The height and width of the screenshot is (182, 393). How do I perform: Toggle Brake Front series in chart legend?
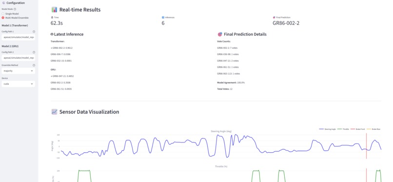358,129
